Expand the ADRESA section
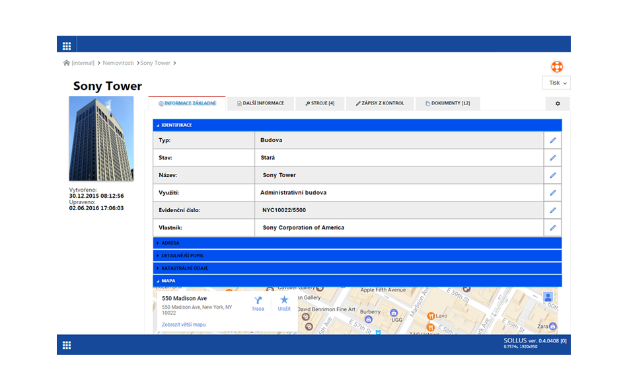The image size is (627, 390). (x=170, y=243)
